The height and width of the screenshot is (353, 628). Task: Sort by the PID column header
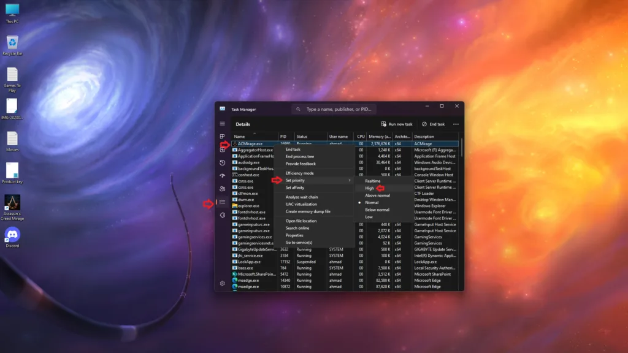(286, 137)
